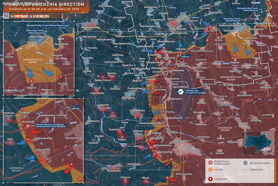Click the 'Dobropasove' place name
This screenshot has width=278, height=186.
[x=190, y=21]
